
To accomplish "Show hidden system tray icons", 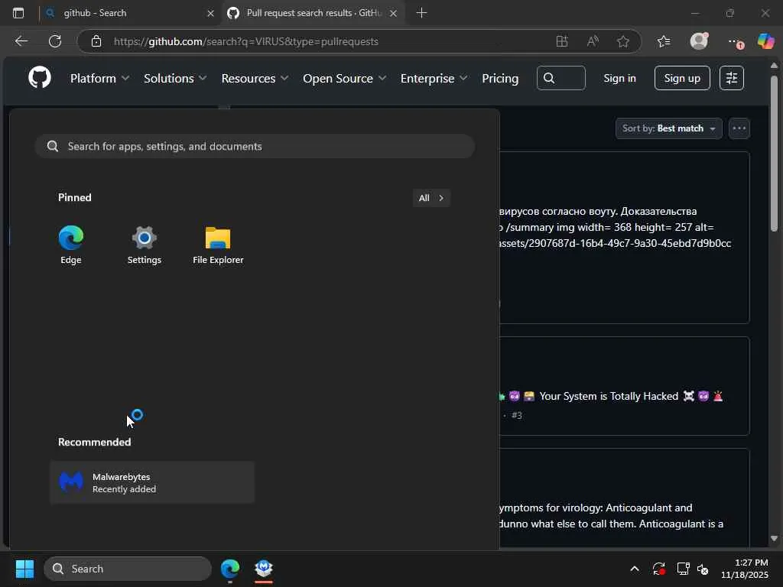I will 634,569.
